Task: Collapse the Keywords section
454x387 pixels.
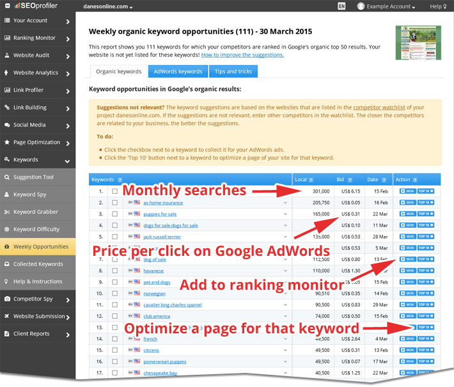Action: (68, 161)
